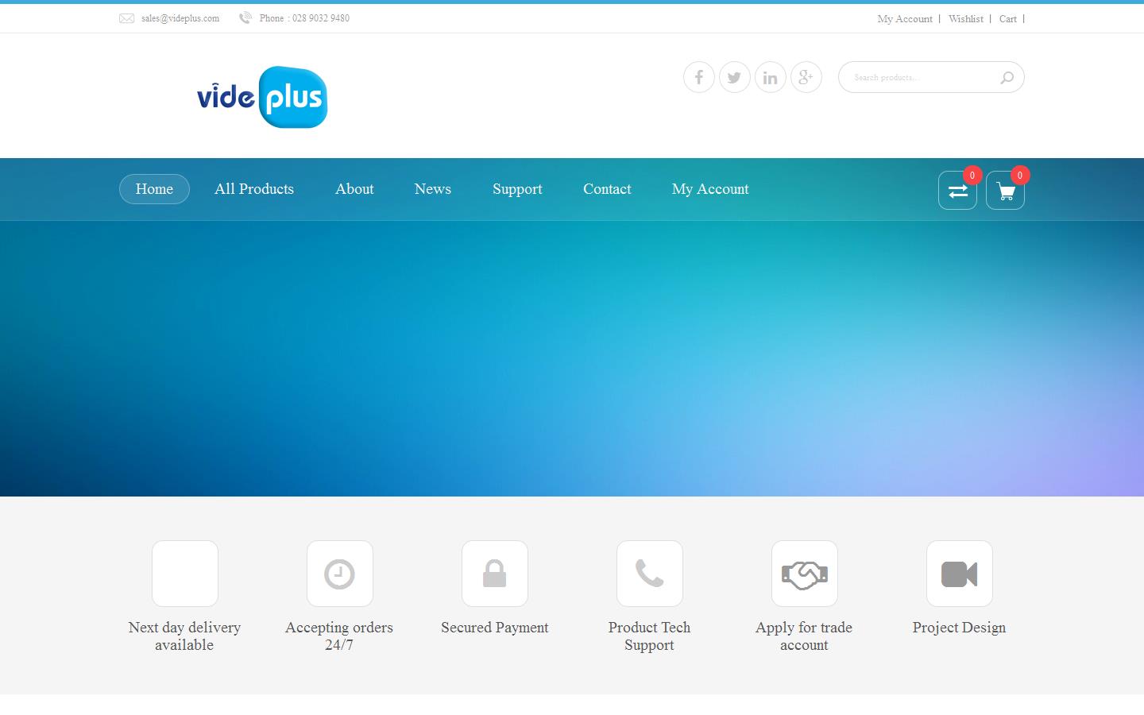Click the Google+ social icon
This screenshot has width=1144, height=715.
click(806, 77)
